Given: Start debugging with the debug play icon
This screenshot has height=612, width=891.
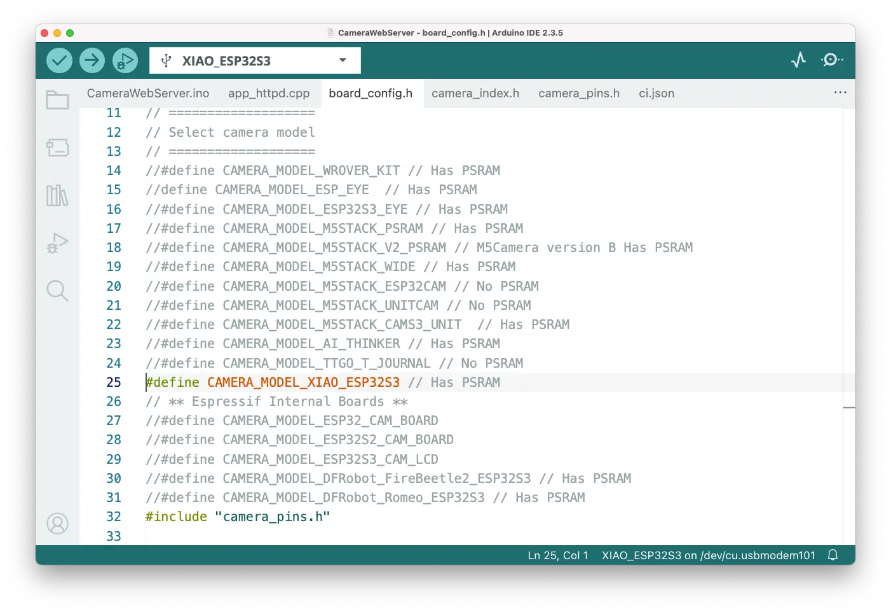Looking at the screenshot, I should (x=125, y=60).
